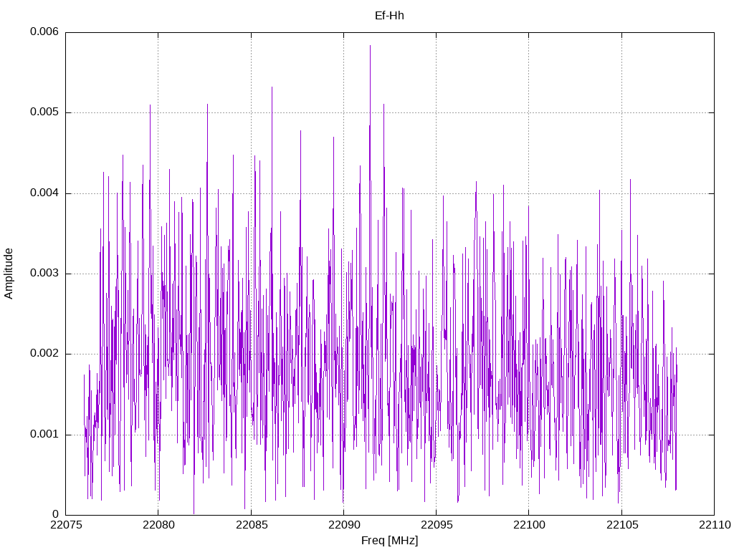734x550 pixels.
Task: Click the x-axis tick label 22095
Action: (437, 525)
